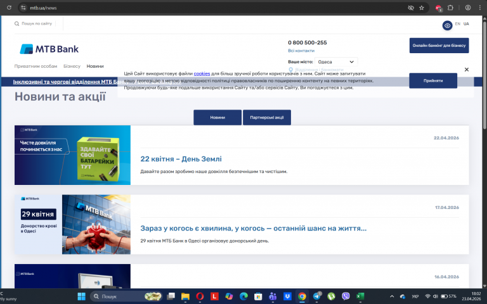Click the site search field Пошук по сайту
Image resolution: width=487 pixels, height=304 pixels.
pos(37,23)
